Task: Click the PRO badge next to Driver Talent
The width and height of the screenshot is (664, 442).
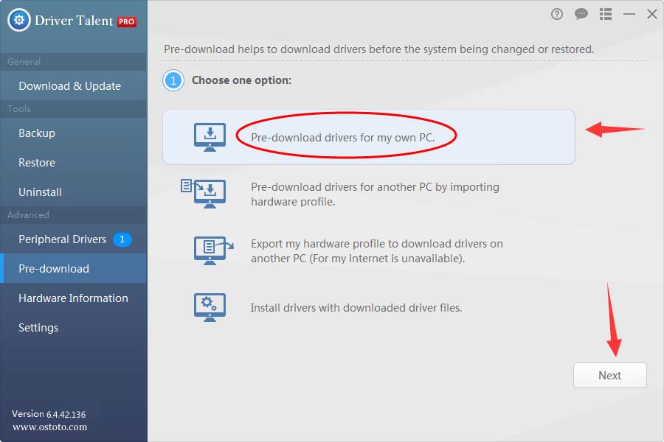Action: point(127,21)
